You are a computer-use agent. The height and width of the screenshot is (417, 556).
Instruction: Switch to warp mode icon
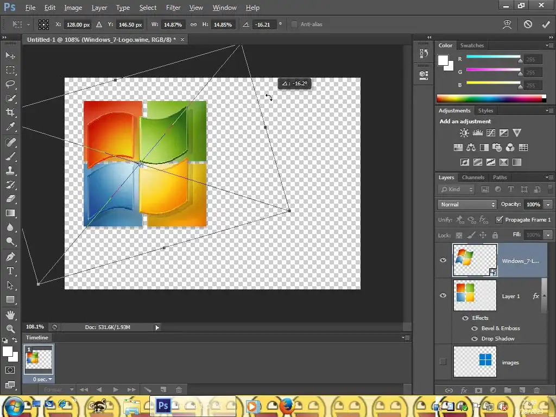coord(508,24)
